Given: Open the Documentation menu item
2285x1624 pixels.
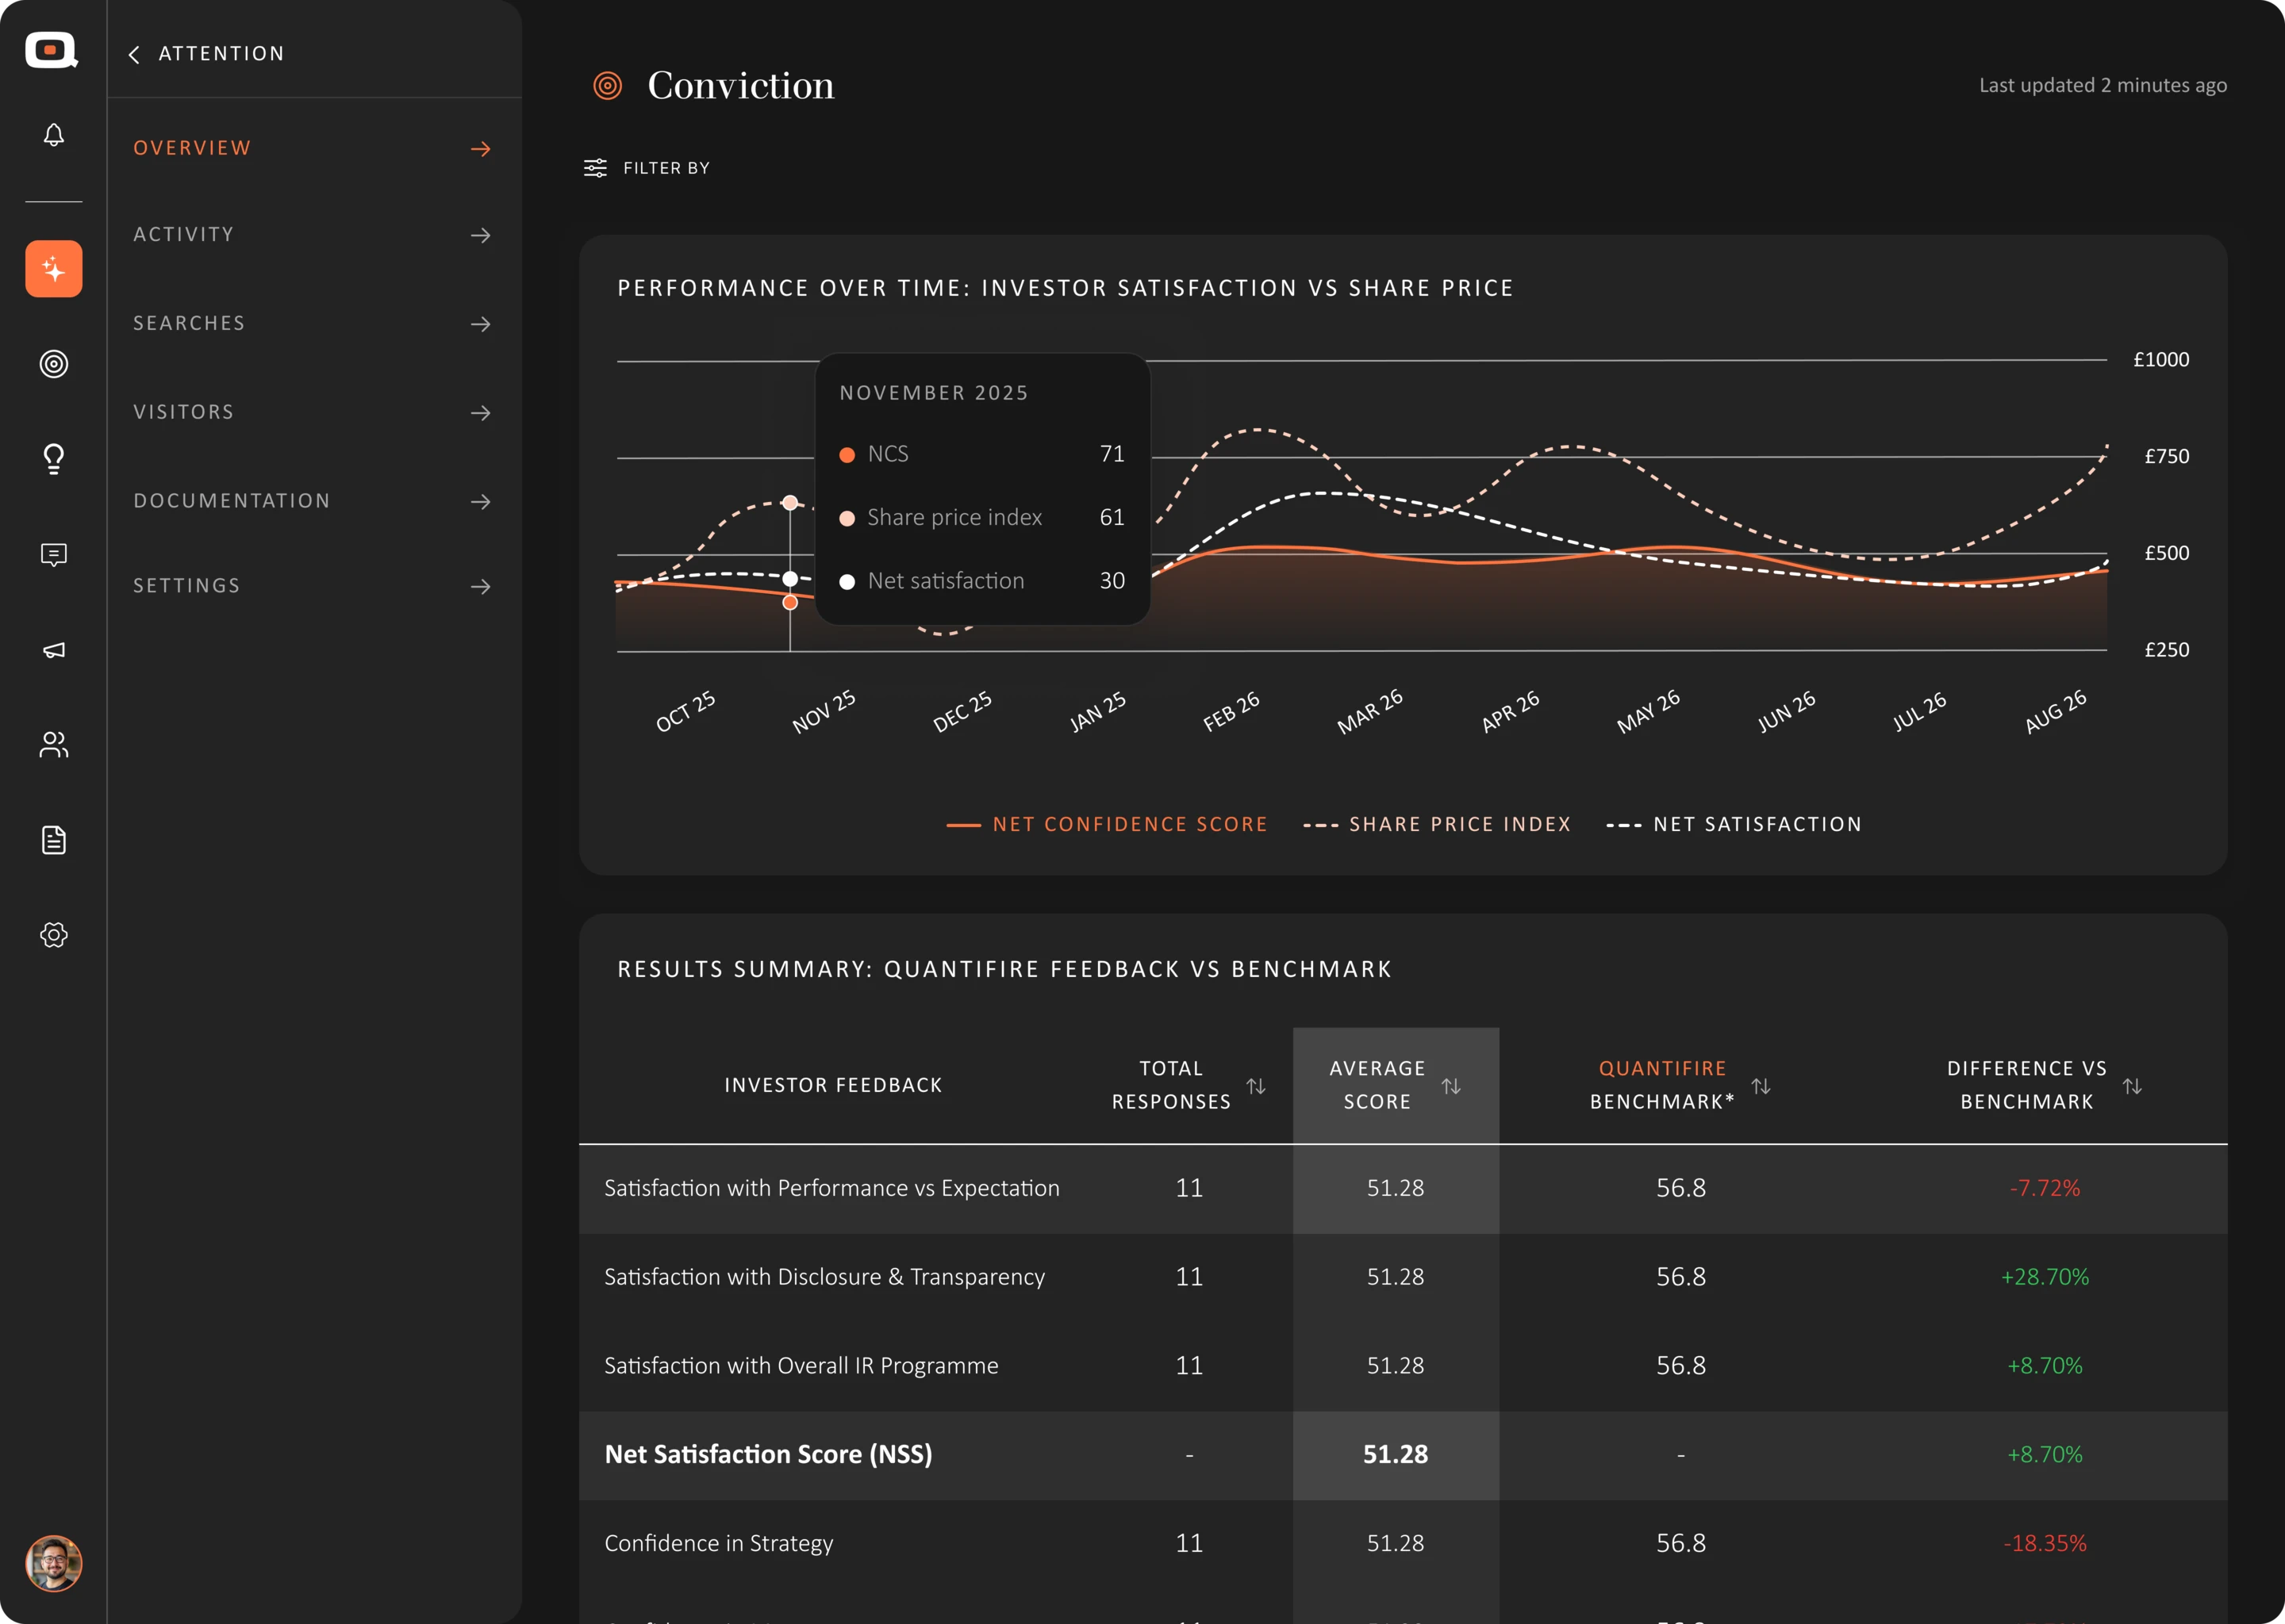Looking at the screenshot, I should [x=312, y=501].
